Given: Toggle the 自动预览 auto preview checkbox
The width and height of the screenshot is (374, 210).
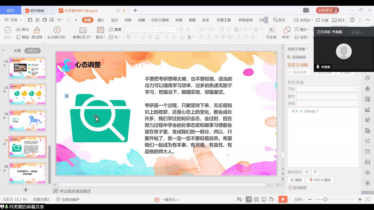Looking at the screenshot, I should 290,188.
